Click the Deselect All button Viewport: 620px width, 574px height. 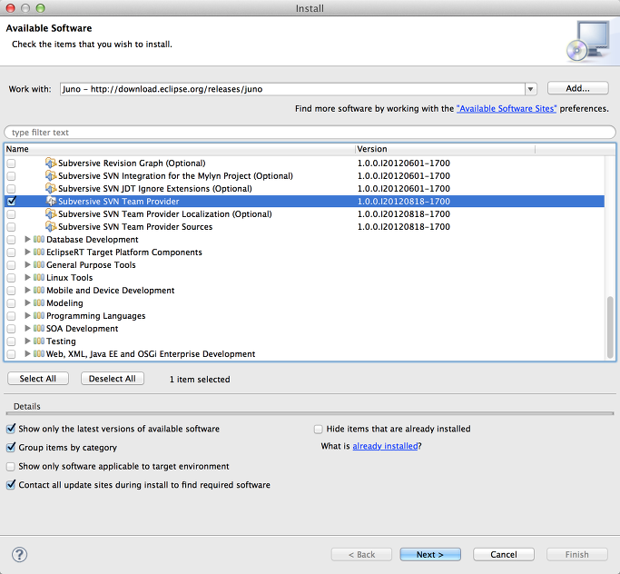tap(113, 379)
